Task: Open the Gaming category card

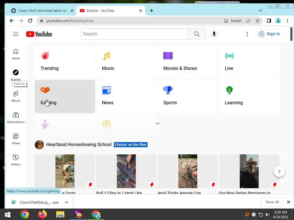Action: (65, 97)
